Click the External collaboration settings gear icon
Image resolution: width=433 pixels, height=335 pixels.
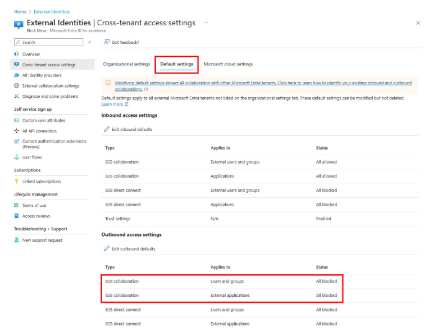coord(17,85)
